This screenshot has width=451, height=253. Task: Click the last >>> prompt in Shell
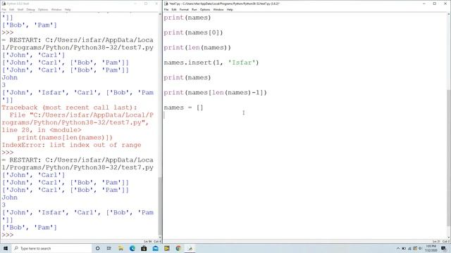coord(8,235)
